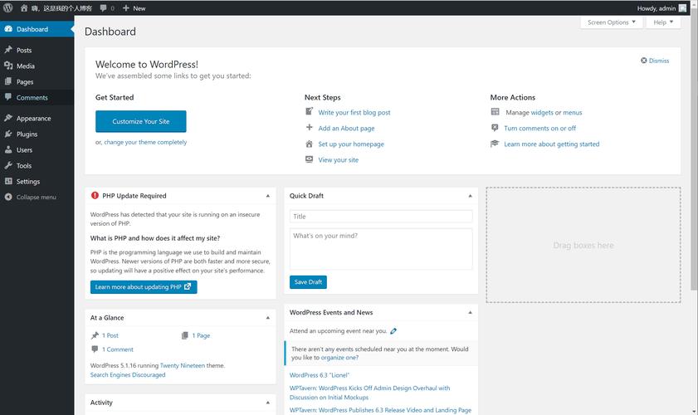
Task: Open the Media menu
Action: click(37, 66)
